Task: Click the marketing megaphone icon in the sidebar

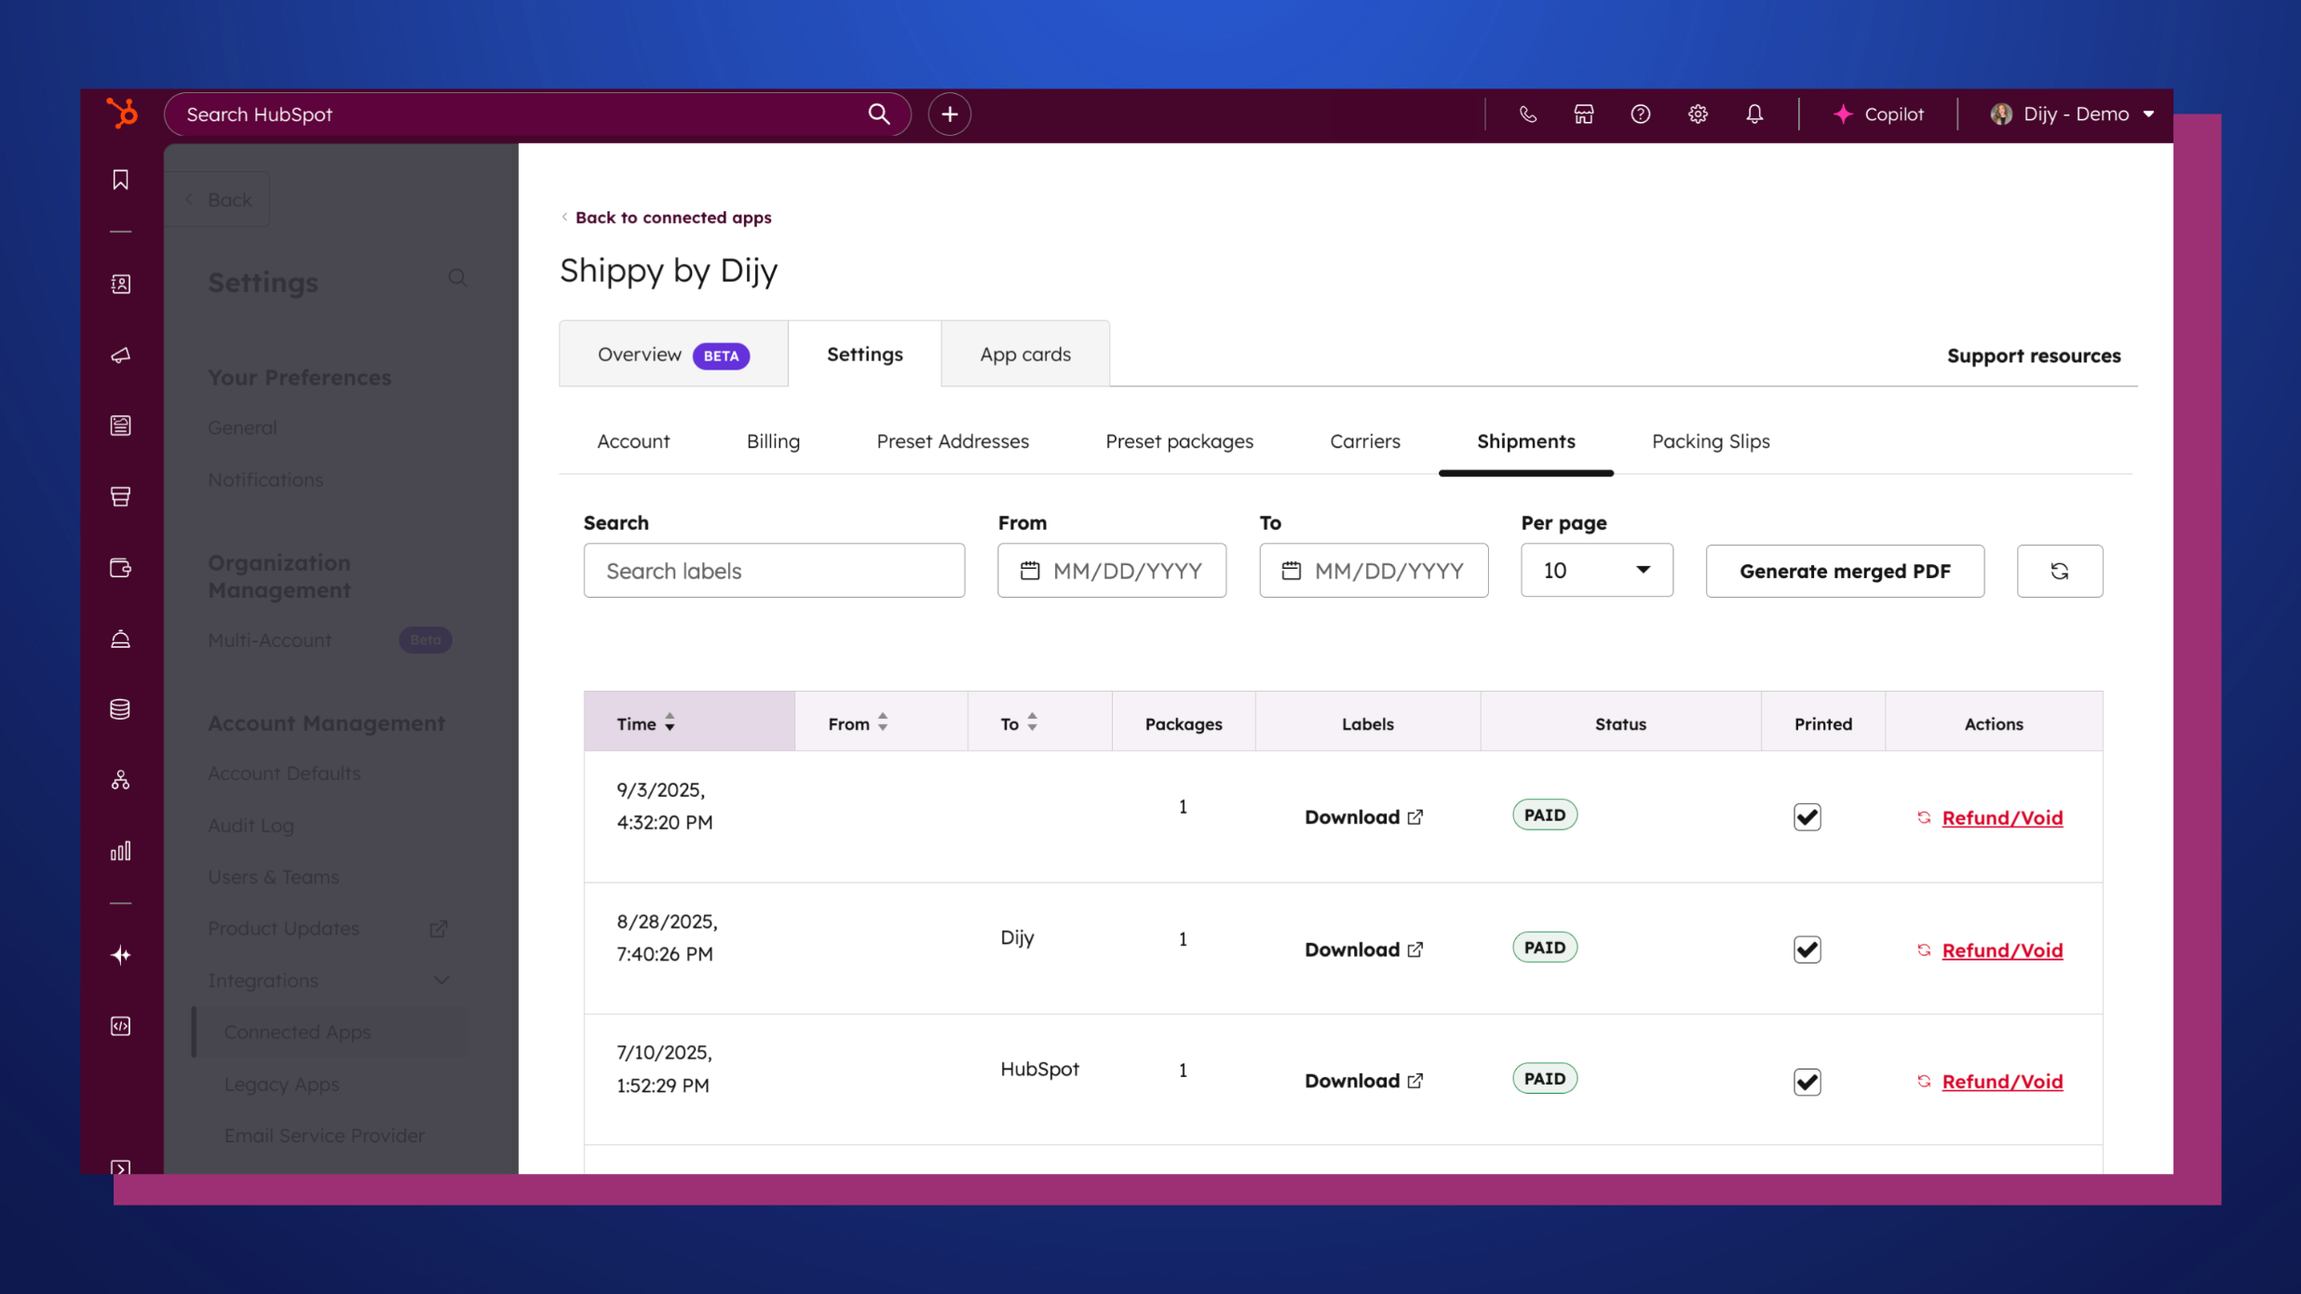Action: [x=120, y=355]
